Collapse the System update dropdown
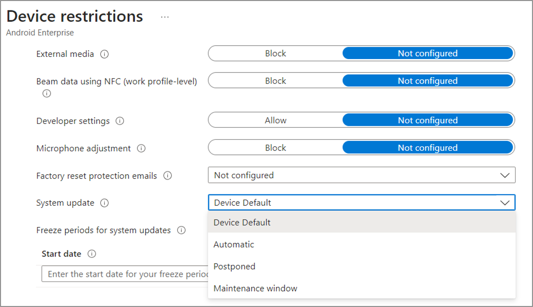 (x=504, y=203)
